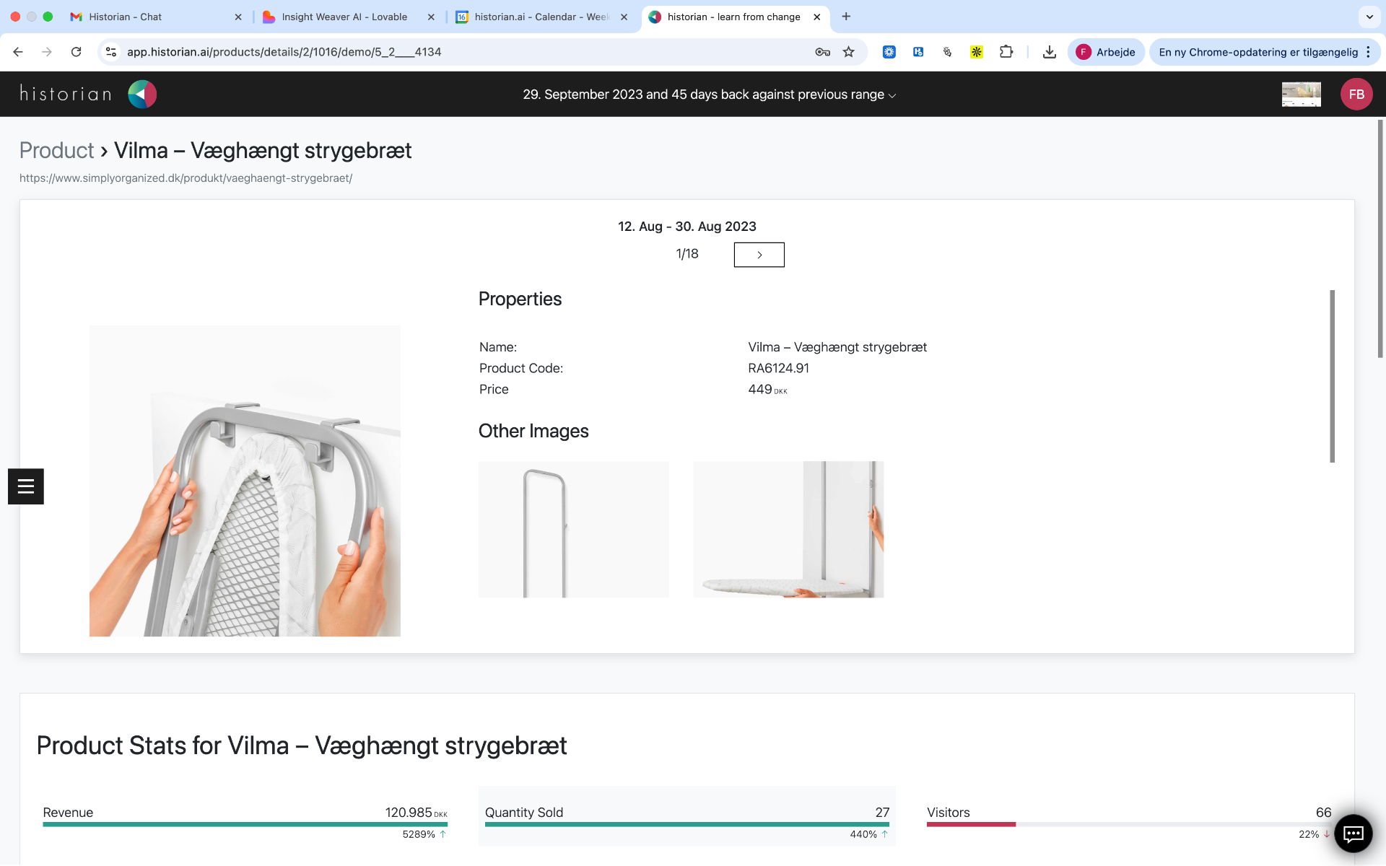Advance to next period with arrow button
Viewport: 1386px width, 866px height.
click(x=759, y=255)
